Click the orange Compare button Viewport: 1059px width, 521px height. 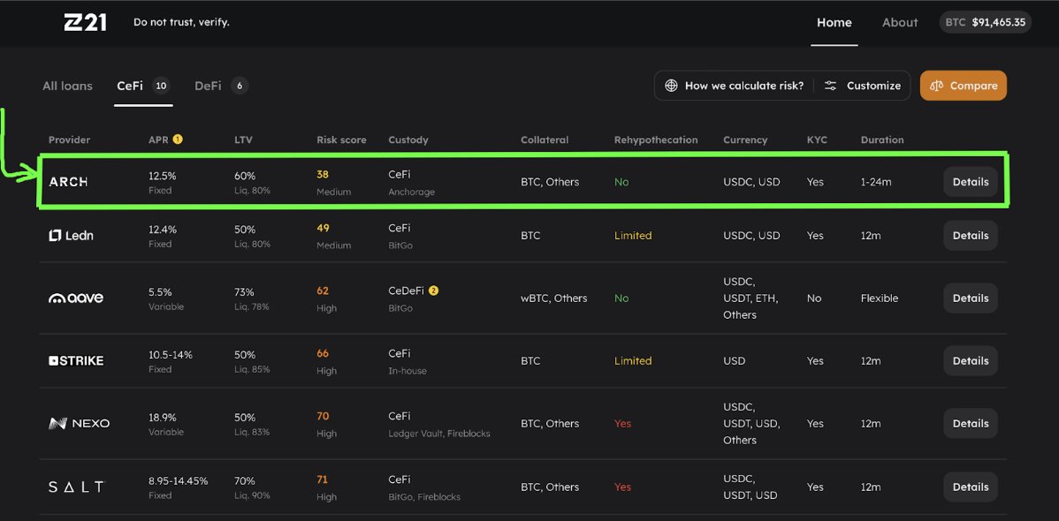tap(964, 86)
